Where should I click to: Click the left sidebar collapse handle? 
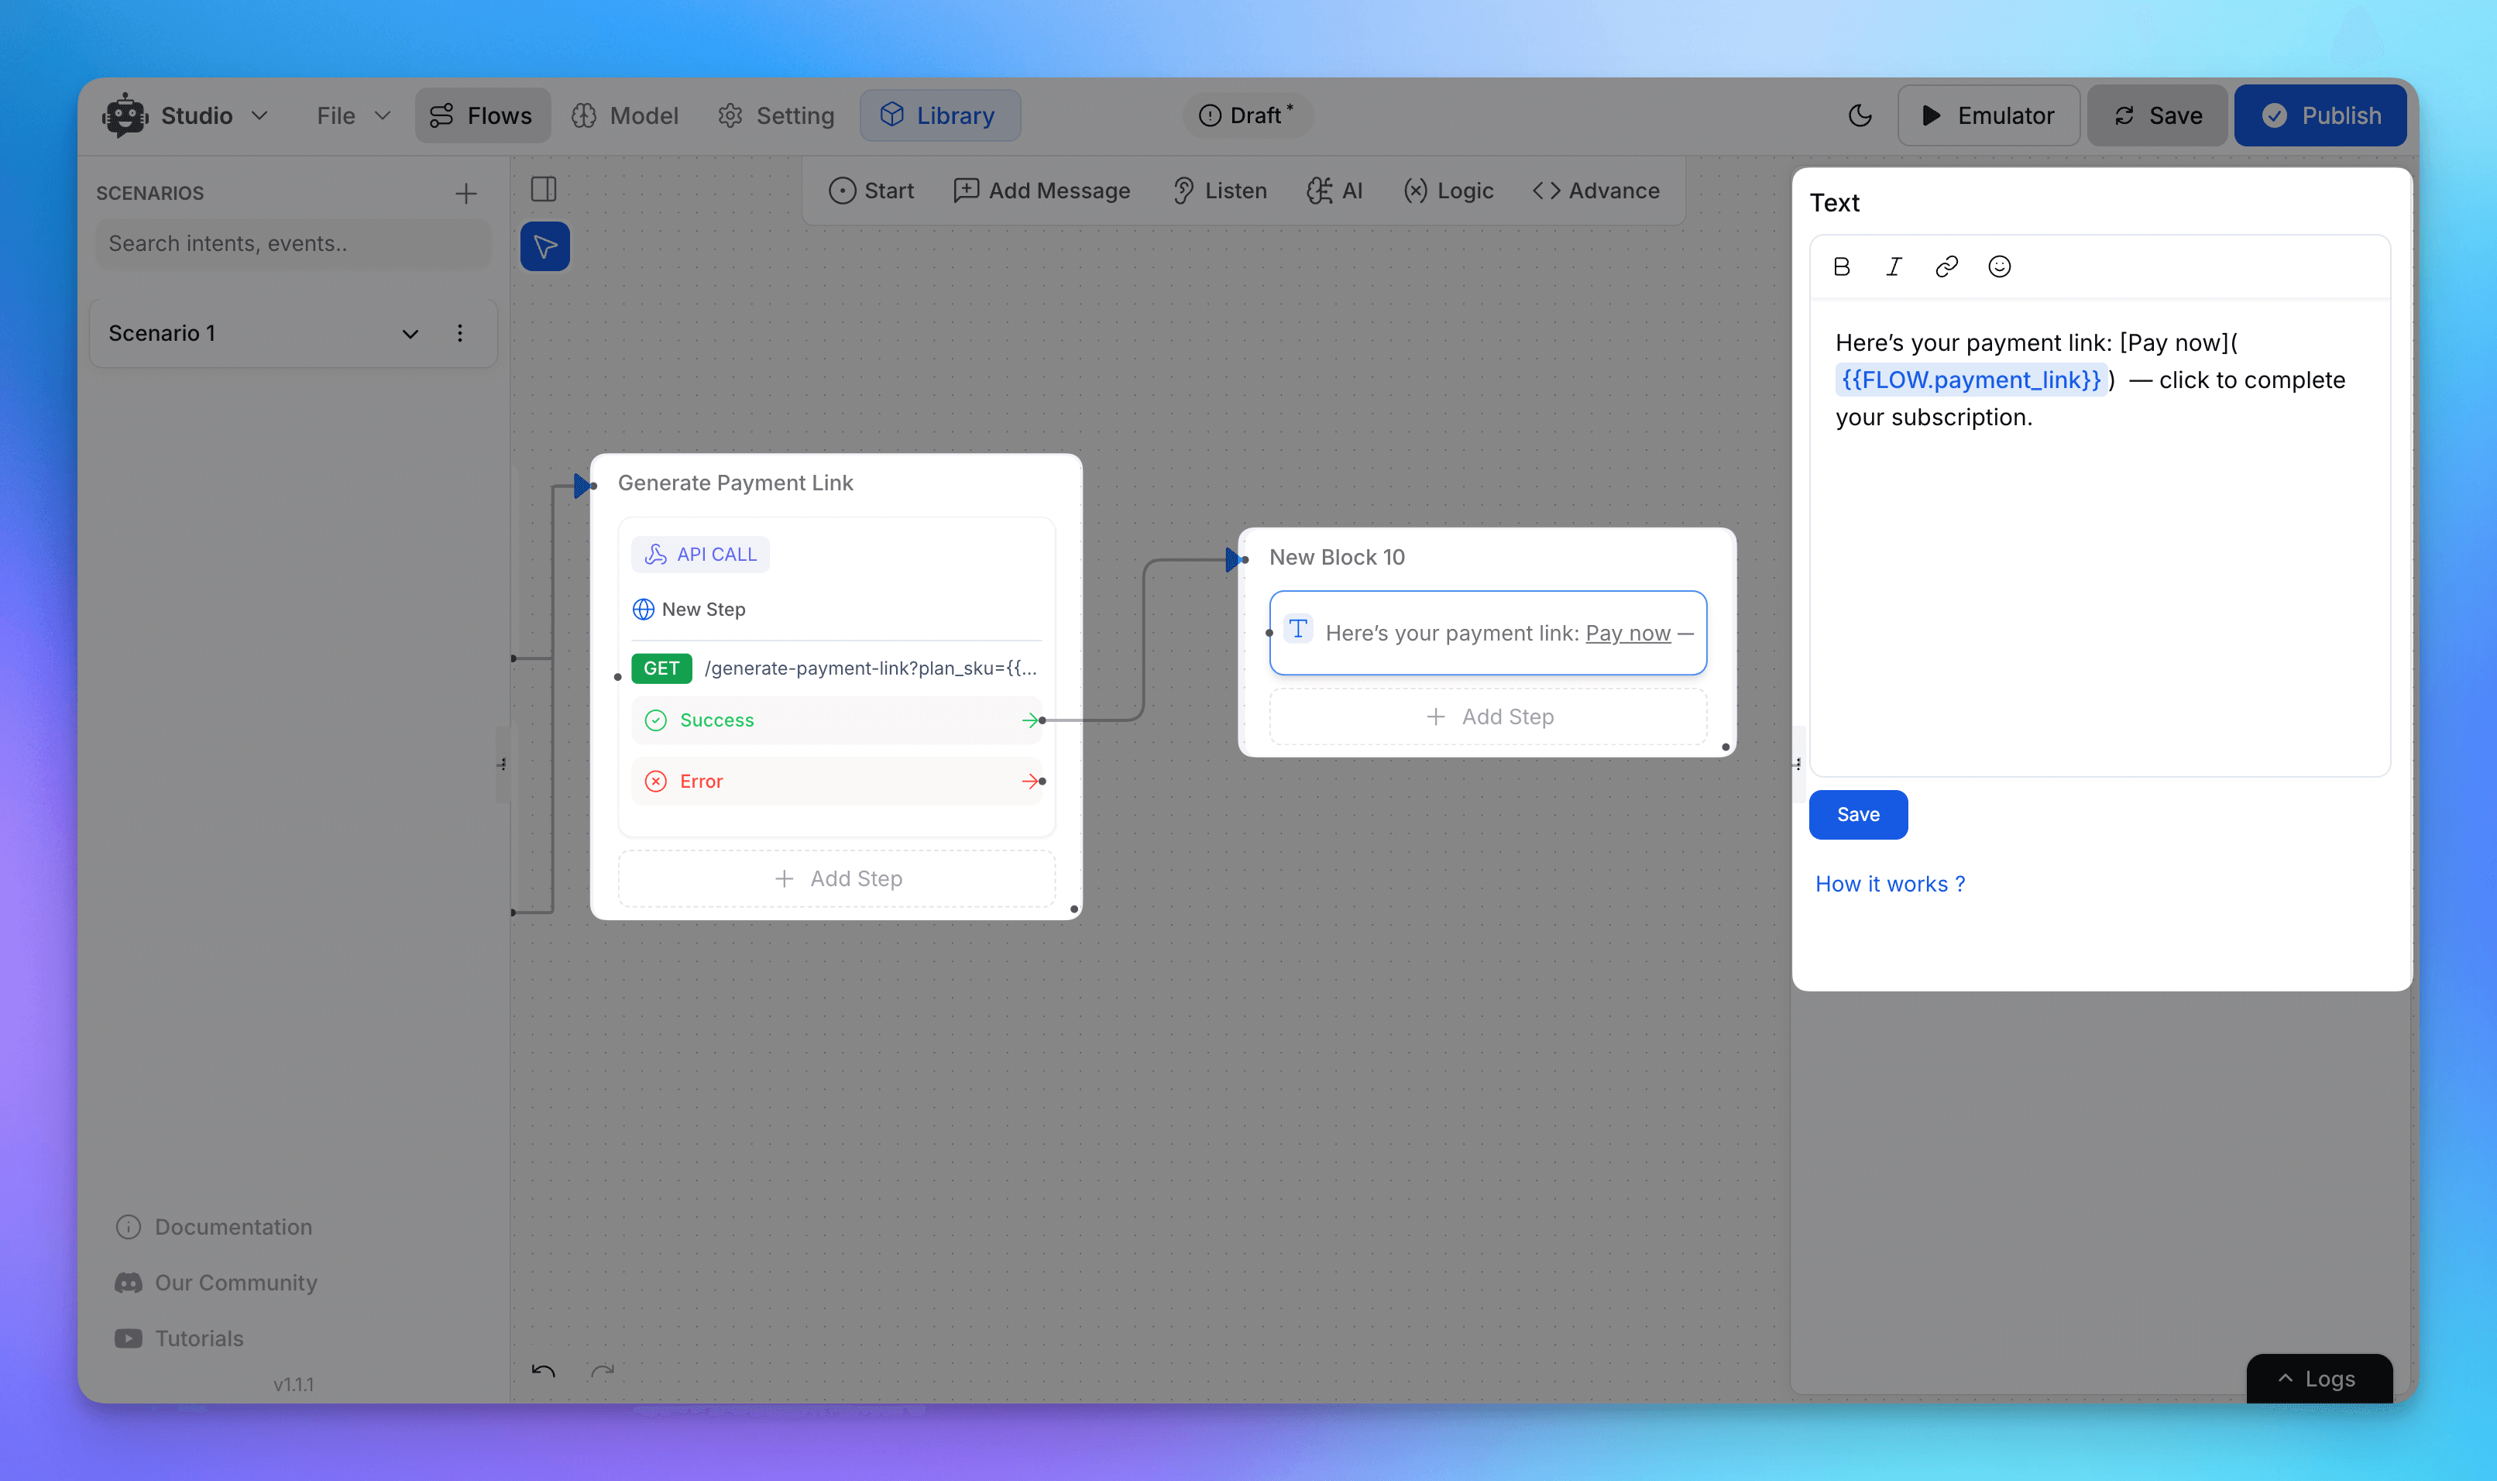pos(503,765)
